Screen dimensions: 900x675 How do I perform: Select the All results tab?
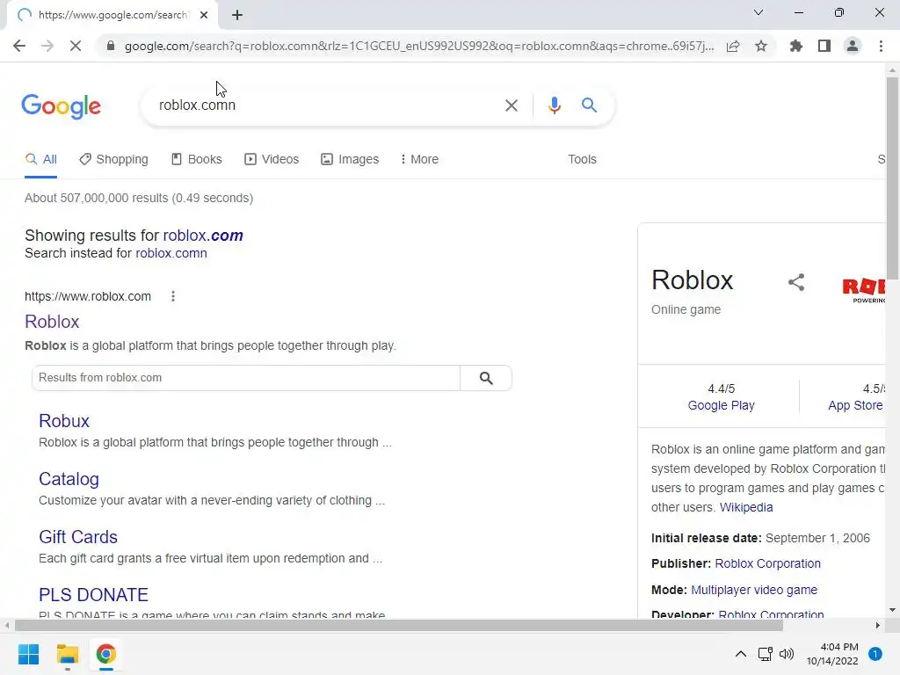40,160
